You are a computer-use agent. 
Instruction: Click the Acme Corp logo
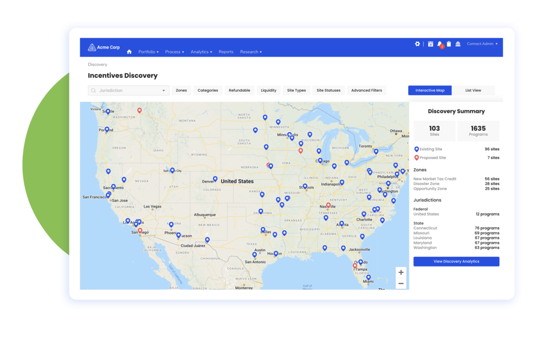tap(104, 48)
